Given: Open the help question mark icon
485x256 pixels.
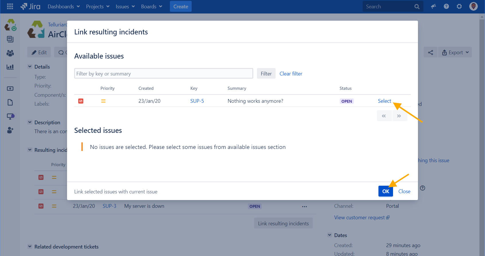Looking at the screenshot, I should pos(446,6).
